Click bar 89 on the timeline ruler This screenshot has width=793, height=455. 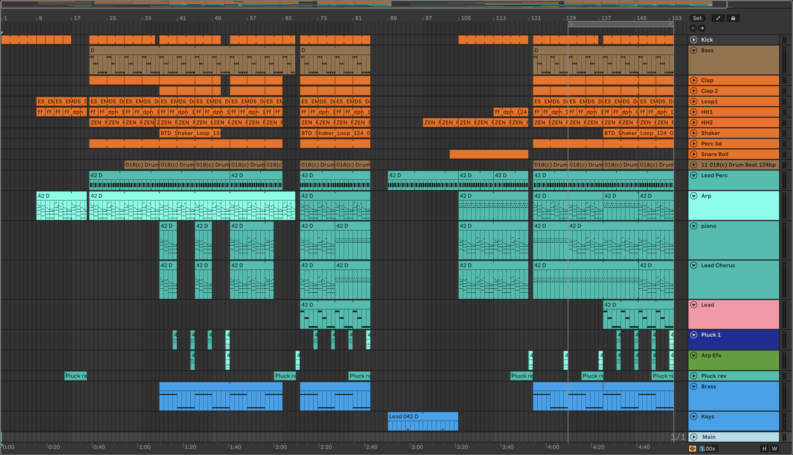[393, 18]
